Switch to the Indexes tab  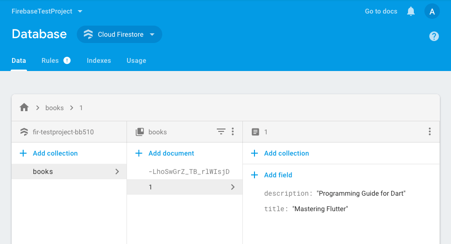pos(99,60)
